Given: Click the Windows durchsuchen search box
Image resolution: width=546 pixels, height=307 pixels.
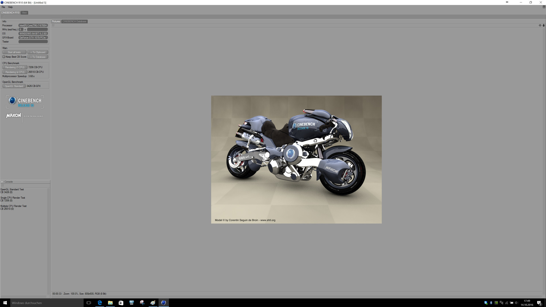Looking at the screenshot, I should point(47,303).
